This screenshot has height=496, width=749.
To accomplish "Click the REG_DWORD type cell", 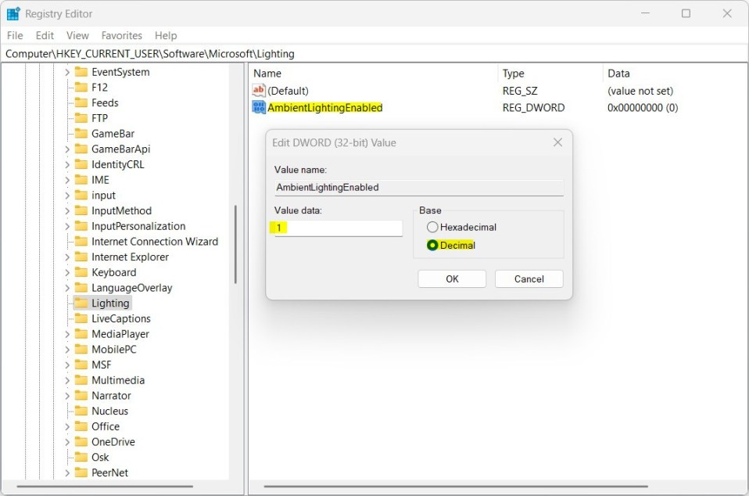I will 533,107.
